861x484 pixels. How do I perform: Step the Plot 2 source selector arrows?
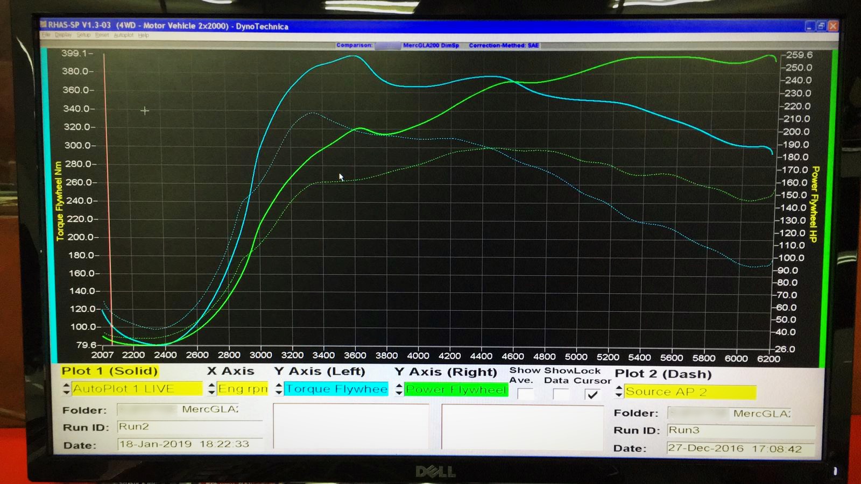tap(619, 392)
